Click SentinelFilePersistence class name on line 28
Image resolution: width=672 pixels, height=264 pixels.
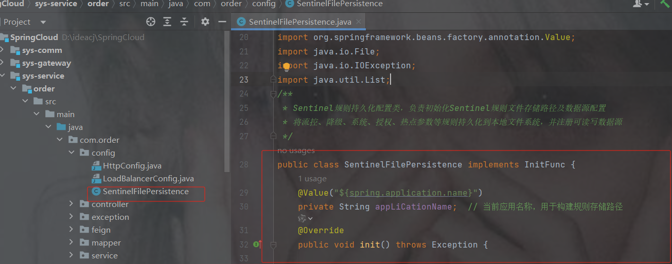click(x=403, y=164)
